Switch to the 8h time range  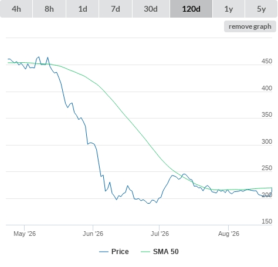click(x=49, y=9)
